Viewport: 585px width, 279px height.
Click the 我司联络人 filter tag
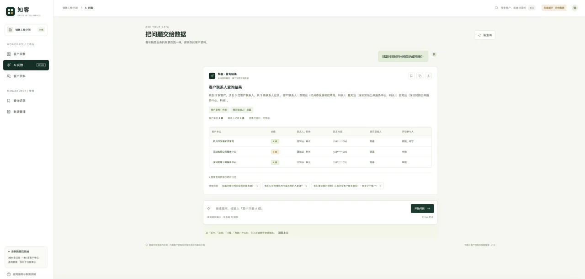pyautogui.click(x=242, y=110)
